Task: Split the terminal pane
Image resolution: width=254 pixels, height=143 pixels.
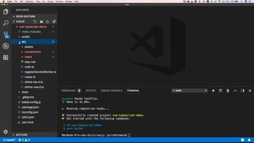Action: click(x=221, y=91)
